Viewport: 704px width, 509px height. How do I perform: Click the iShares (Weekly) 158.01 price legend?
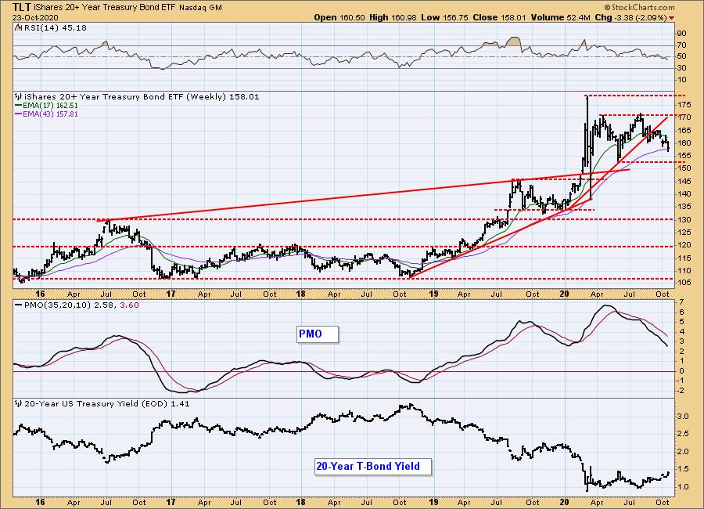(142, 96)
